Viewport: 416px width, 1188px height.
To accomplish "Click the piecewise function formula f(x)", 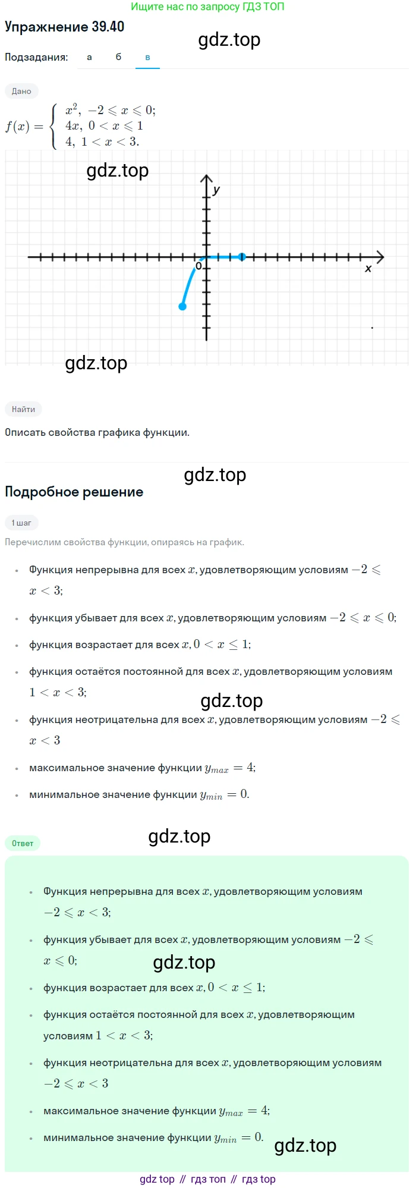I will [x=81, y=125].
